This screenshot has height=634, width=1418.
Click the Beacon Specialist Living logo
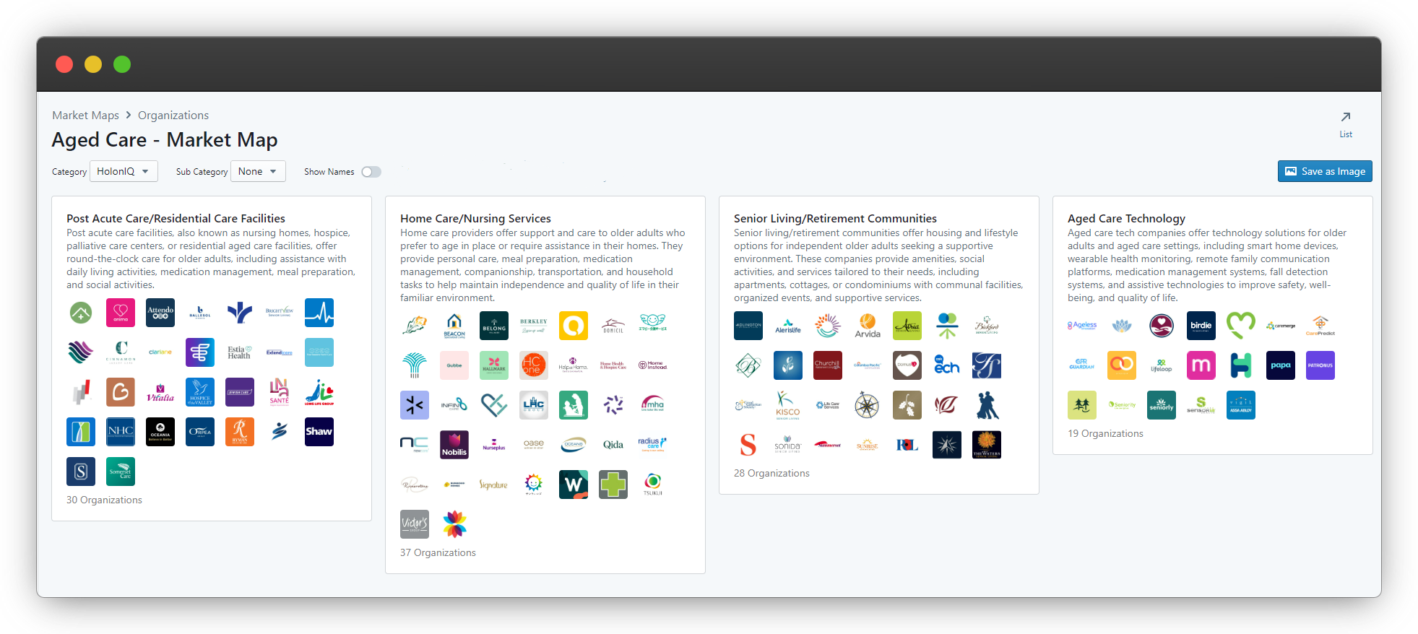click(454, 326)
